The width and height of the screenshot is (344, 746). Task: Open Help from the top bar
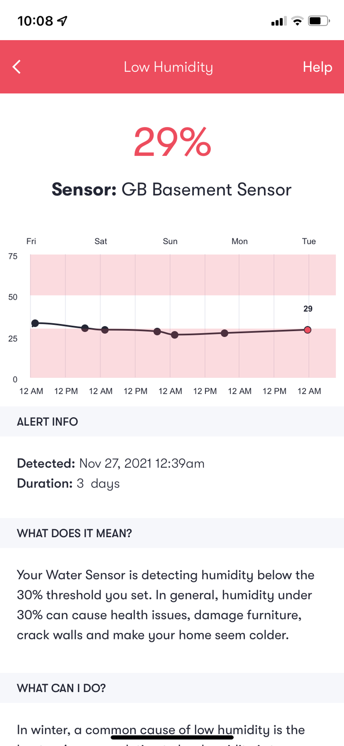318,67
